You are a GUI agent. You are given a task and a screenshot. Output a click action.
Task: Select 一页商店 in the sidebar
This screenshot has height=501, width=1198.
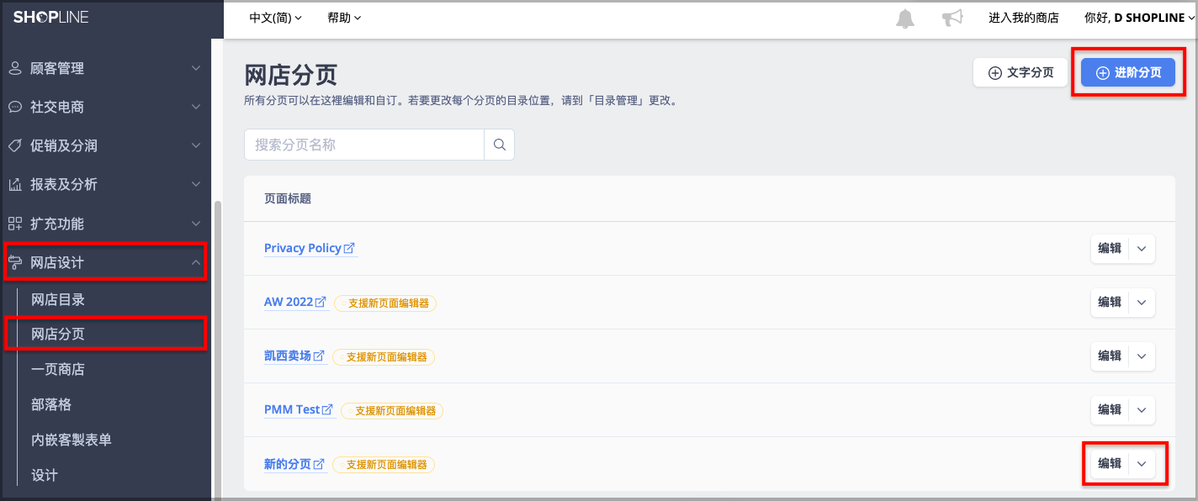point(58,369)
